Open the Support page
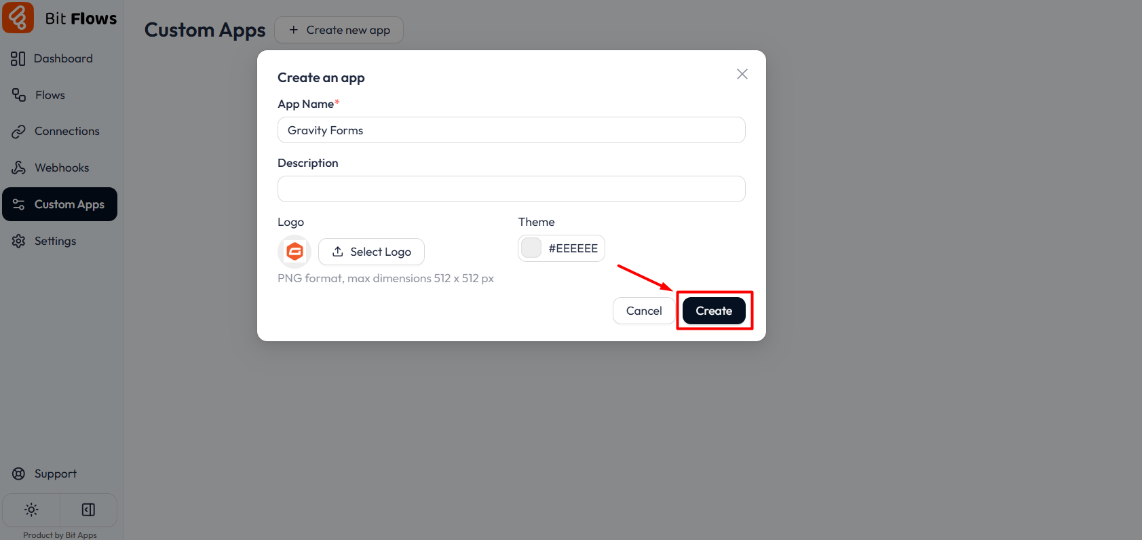Screen dimensions: 1142x540 click(55, 474)
